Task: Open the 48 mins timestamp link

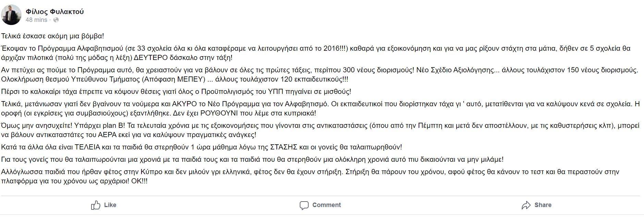Action: coord(36,20)
